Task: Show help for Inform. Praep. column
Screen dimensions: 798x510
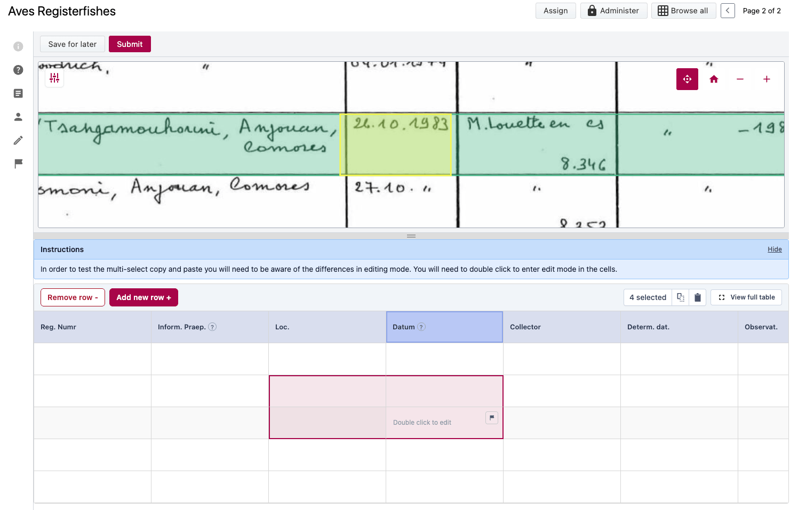Action: point(212,327)
